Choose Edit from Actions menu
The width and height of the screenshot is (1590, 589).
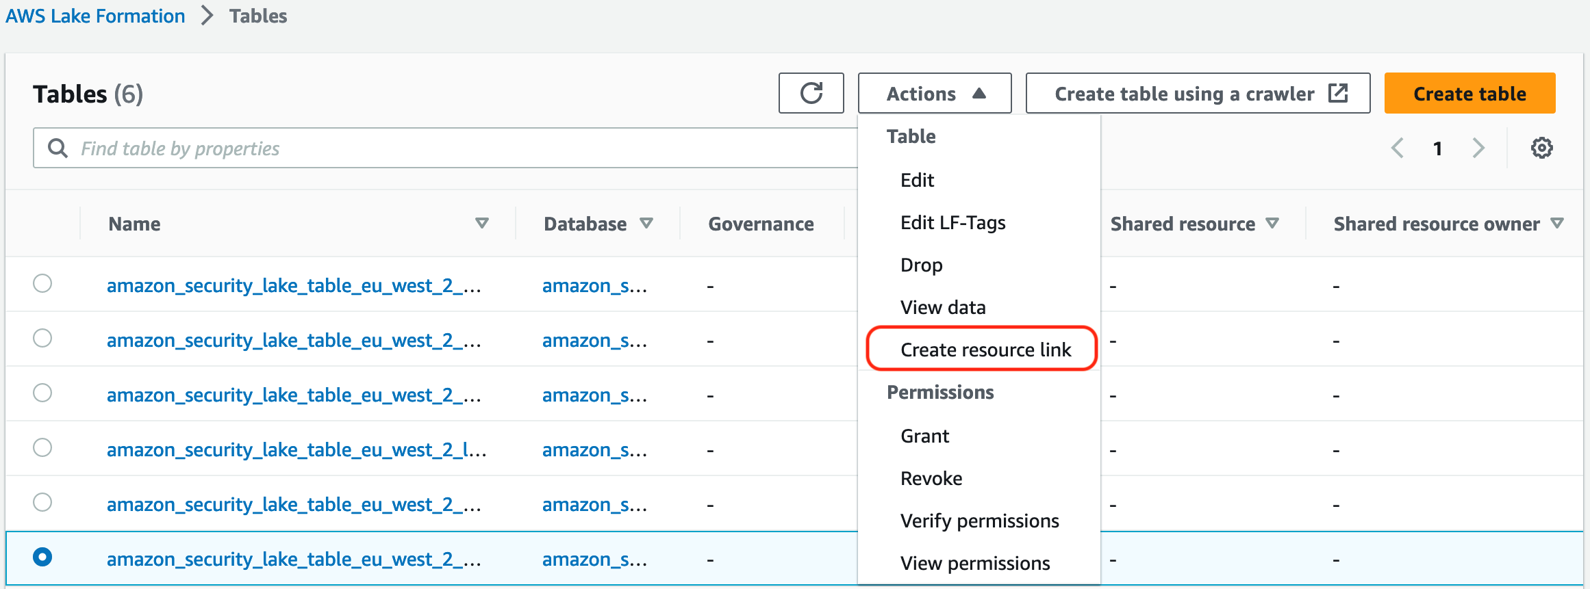coord(917,180)
